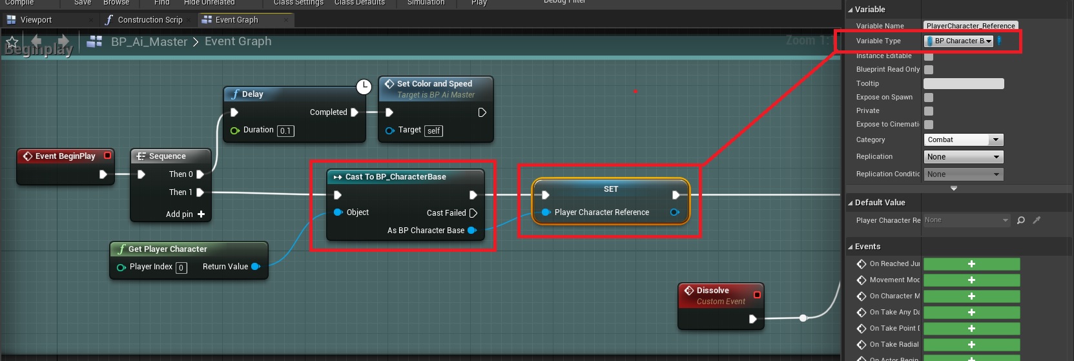Click the bookmark star icon in graph header

click(x=12, y=43)
